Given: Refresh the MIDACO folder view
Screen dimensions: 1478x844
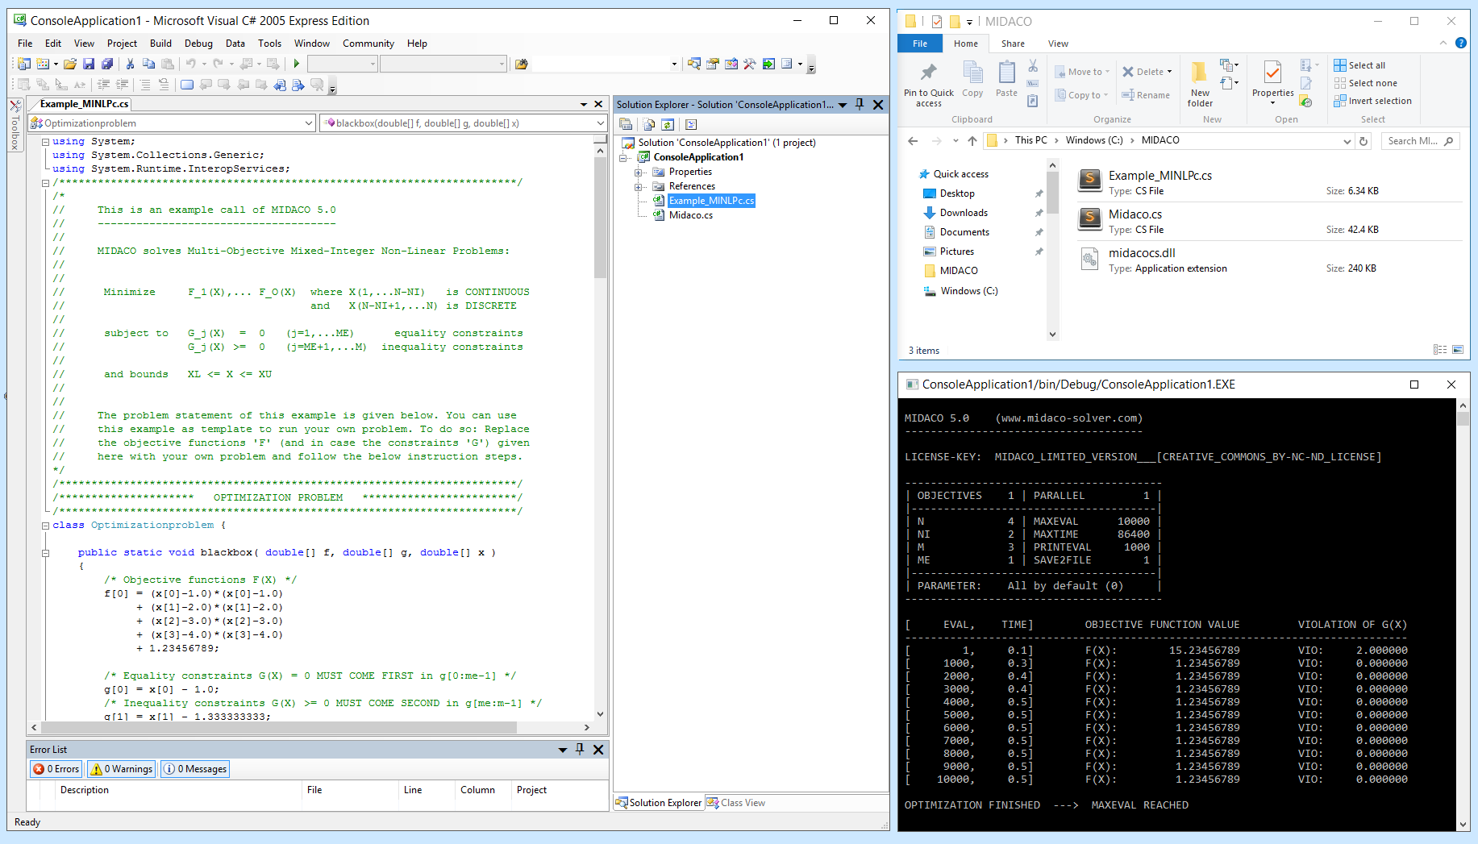Looking at the screenshot, I should click(1364, 140).
